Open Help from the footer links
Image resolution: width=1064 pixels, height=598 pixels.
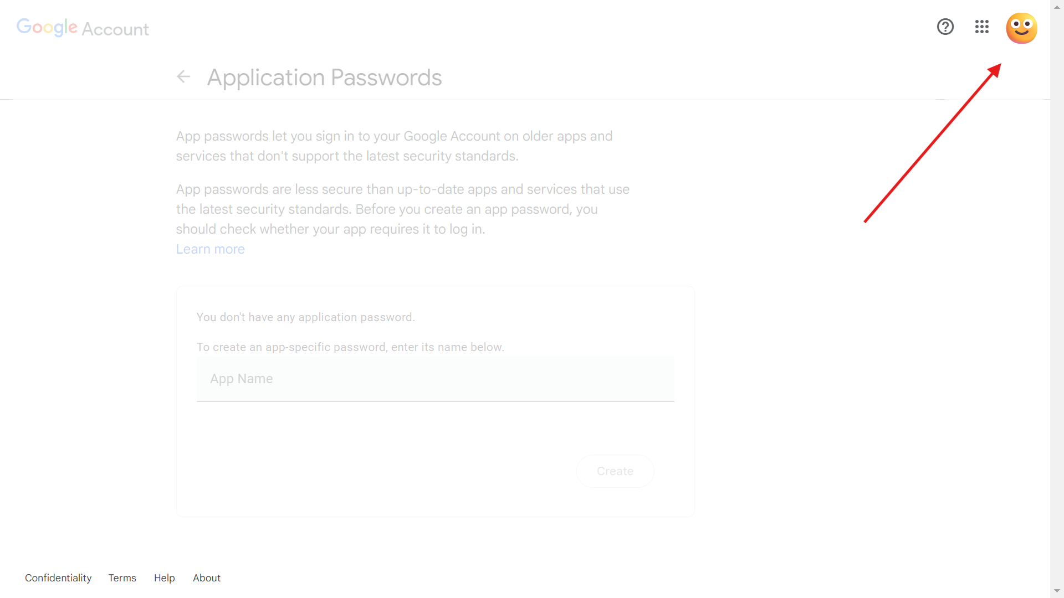click(x=164, y=578)
